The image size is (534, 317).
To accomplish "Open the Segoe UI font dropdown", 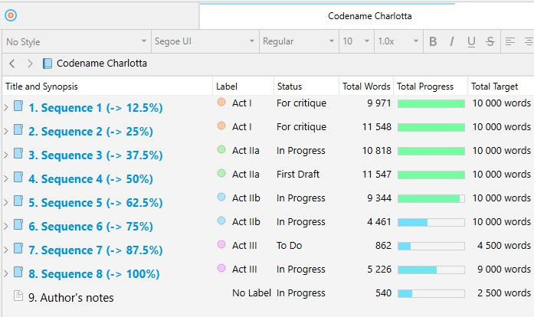I will [205, 41].
